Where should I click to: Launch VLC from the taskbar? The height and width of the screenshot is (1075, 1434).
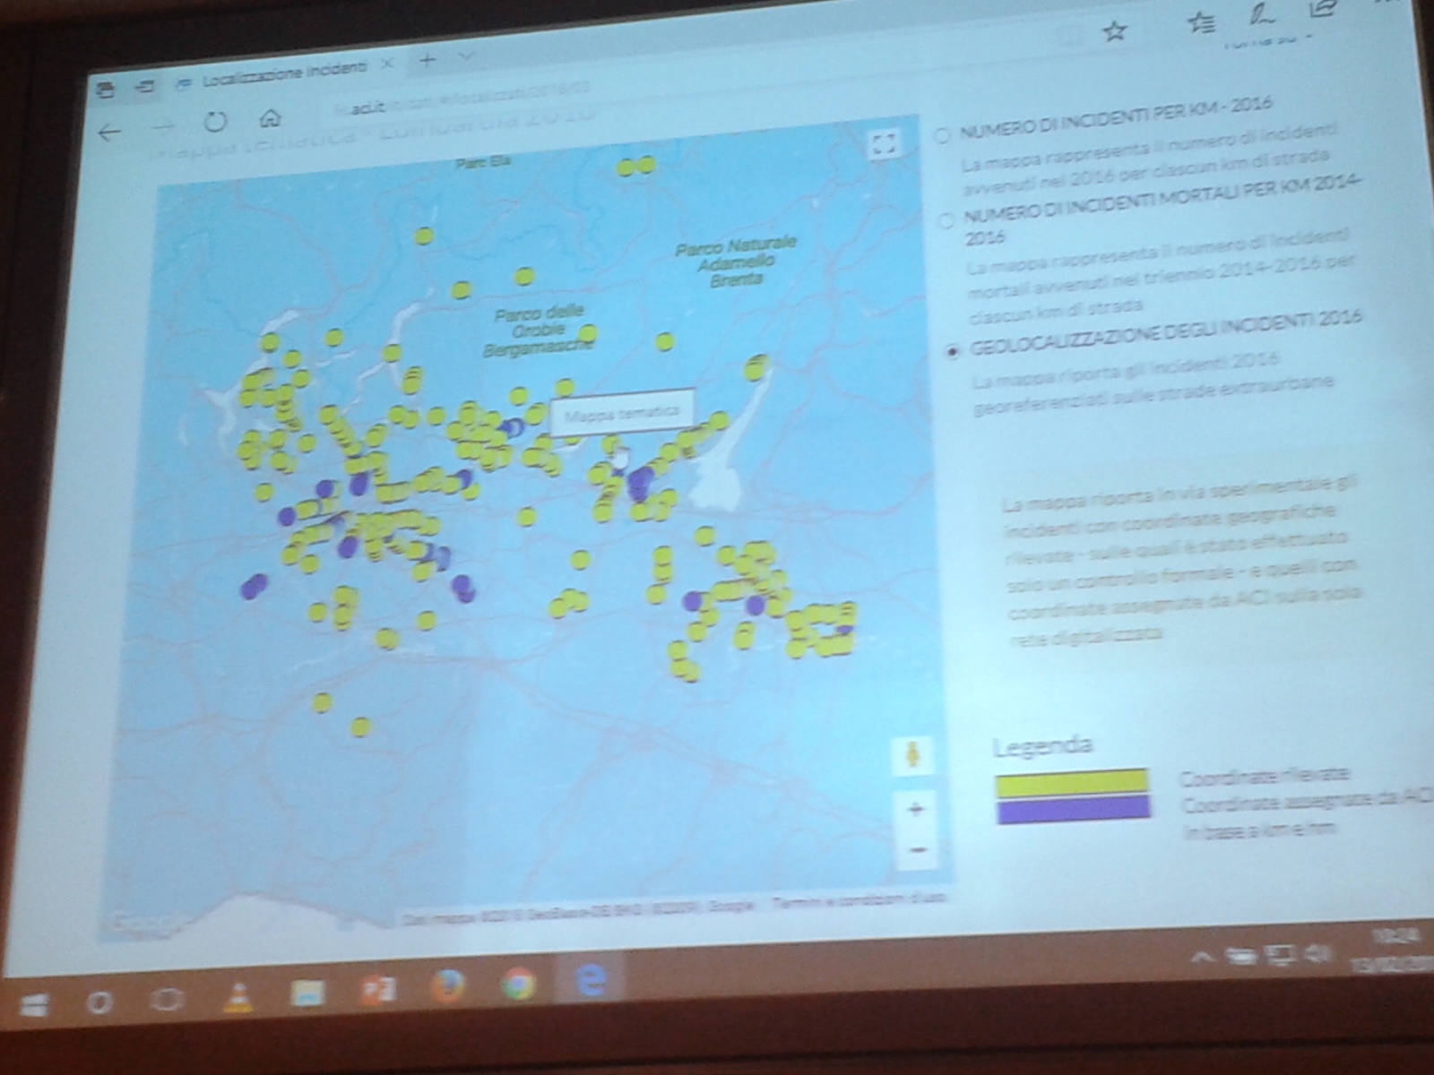click(238, 996)
